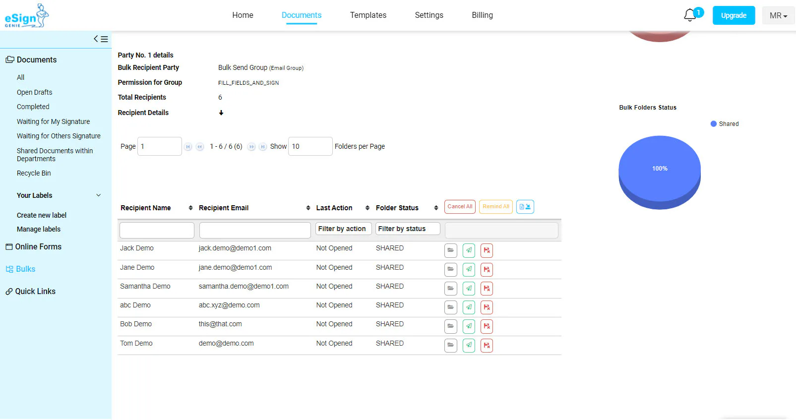
Task: Cancel the folder for Jack Demo
Action: coord(487,250)
